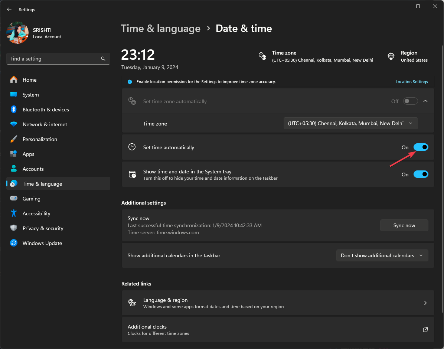
Task: Toggle Show time and date in System tray
Action: [421, 174]
